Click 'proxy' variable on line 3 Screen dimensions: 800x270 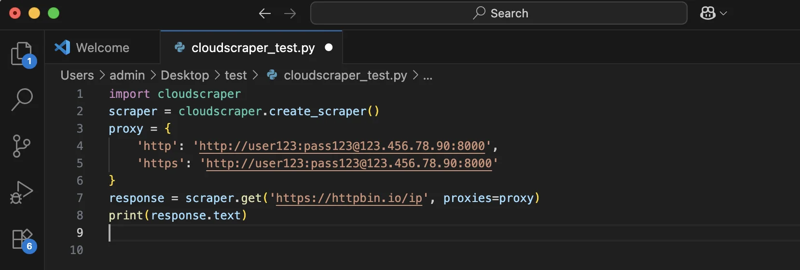(x=126, y=129)
